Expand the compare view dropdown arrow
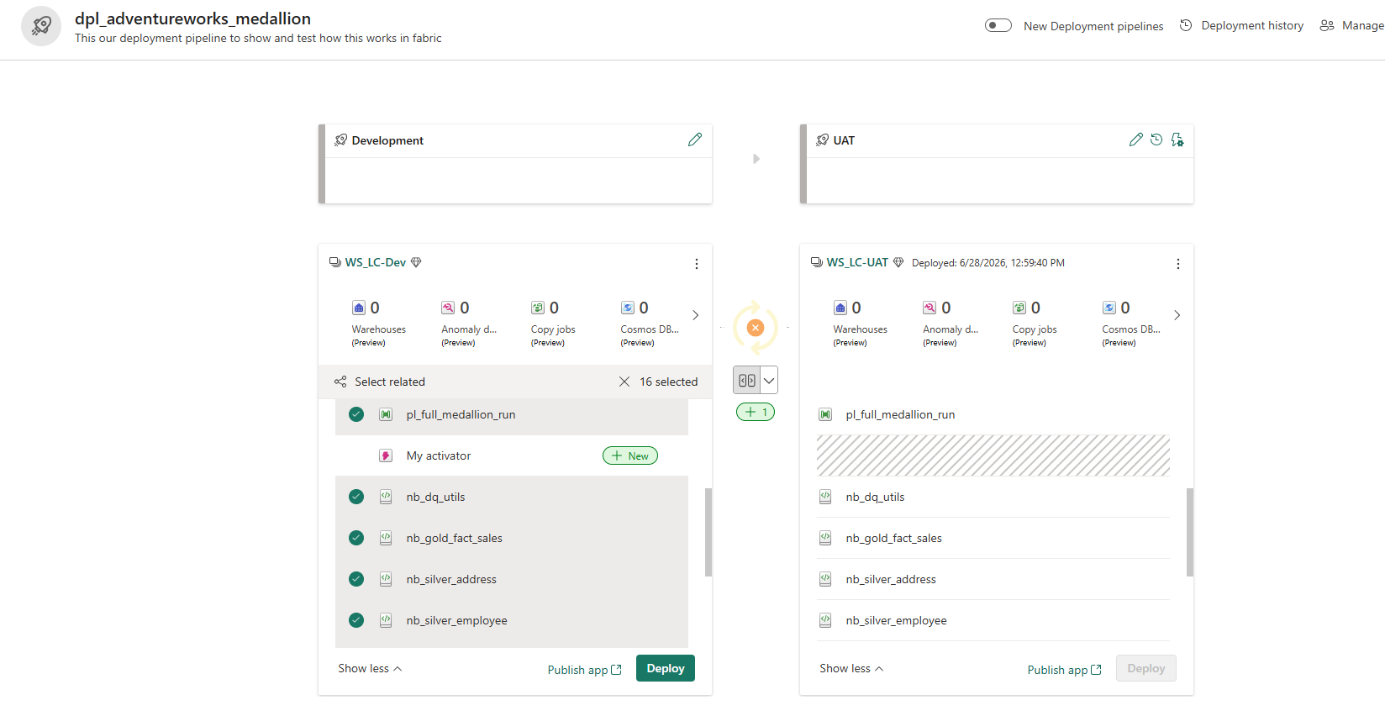This screenshot has width=1385, height=716. (769, 380)
